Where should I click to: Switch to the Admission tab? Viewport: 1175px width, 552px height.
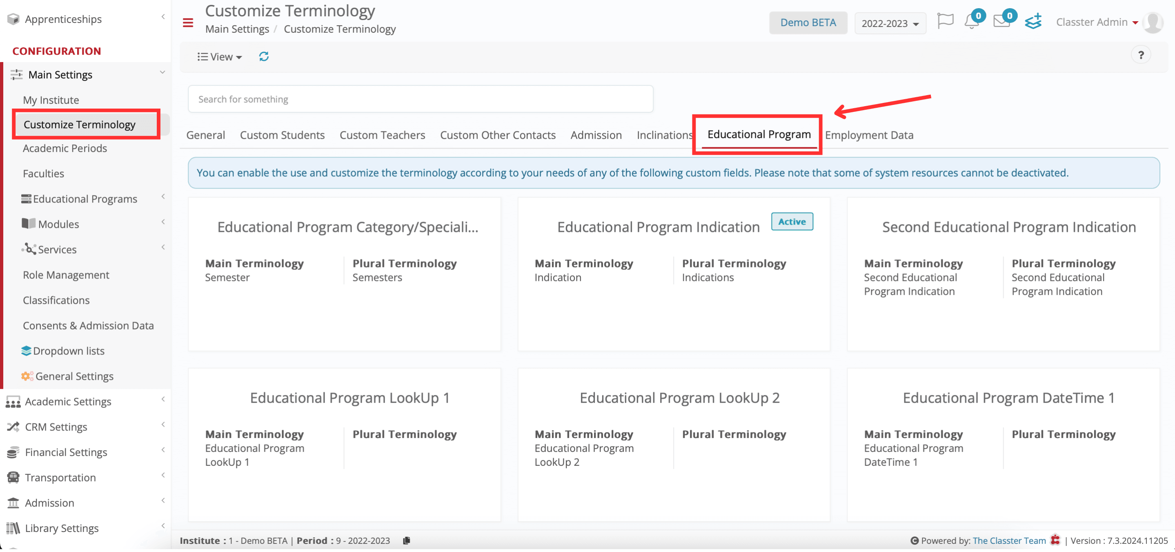(x=596, y=135)
